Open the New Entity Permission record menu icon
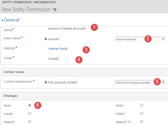 [54, 10]
